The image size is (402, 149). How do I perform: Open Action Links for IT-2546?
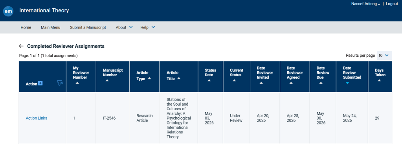point(37,118)
